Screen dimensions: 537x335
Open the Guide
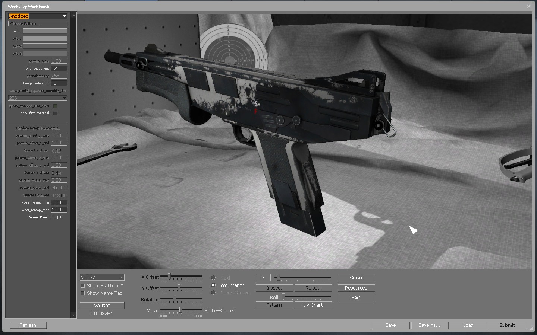click(x=356, y=278)
